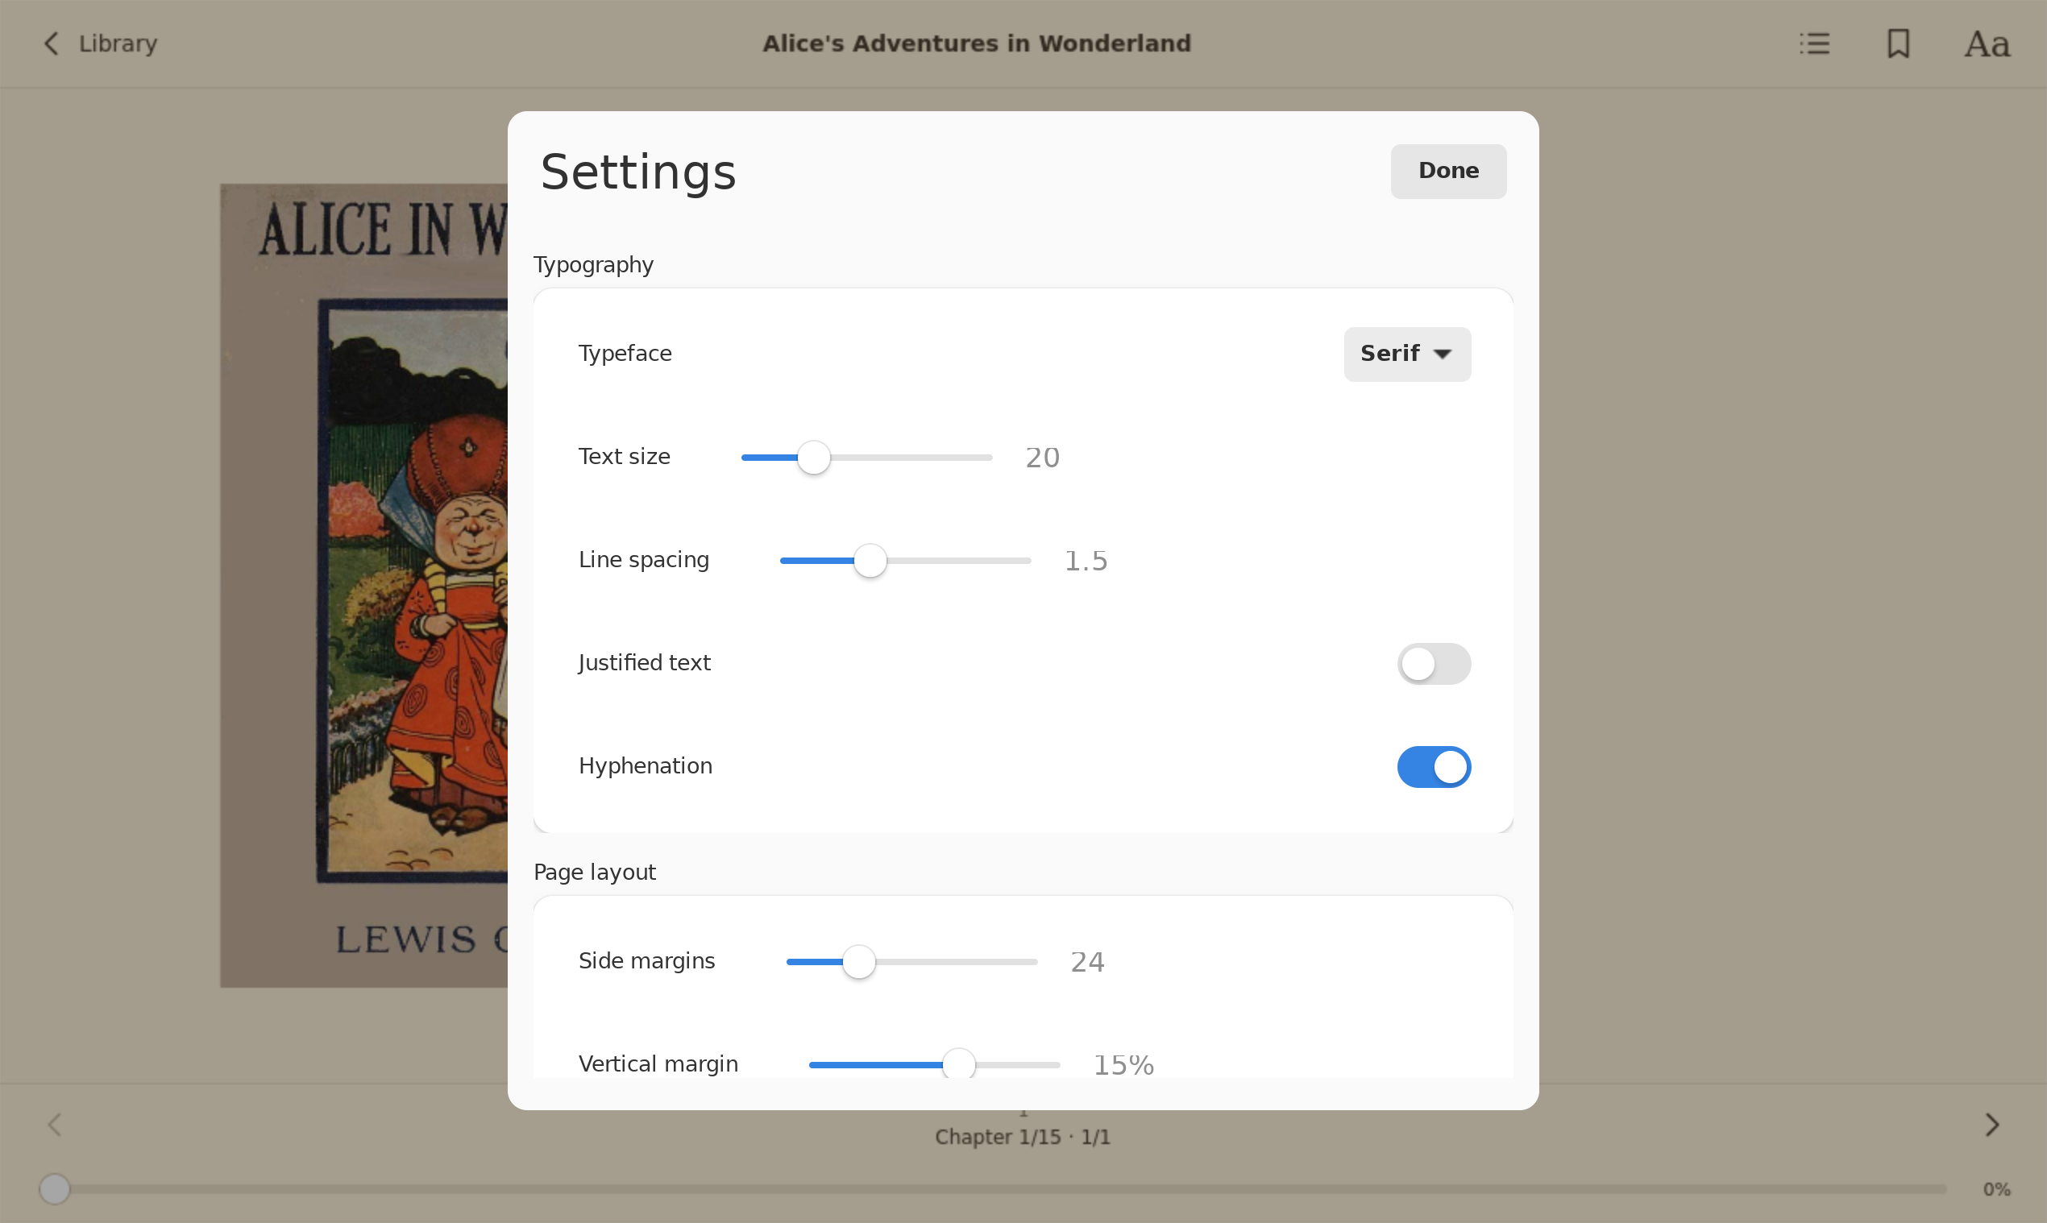2047x1223 pixels.
Task: Adjust the Line spacing slider
Action: (905, 561)
